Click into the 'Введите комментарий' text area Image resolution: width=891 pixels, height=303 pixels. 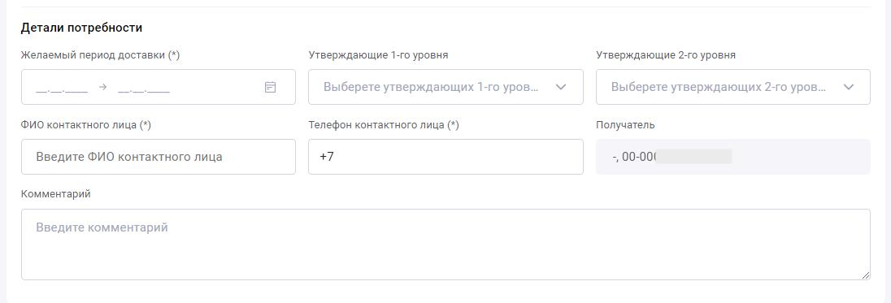445,245
